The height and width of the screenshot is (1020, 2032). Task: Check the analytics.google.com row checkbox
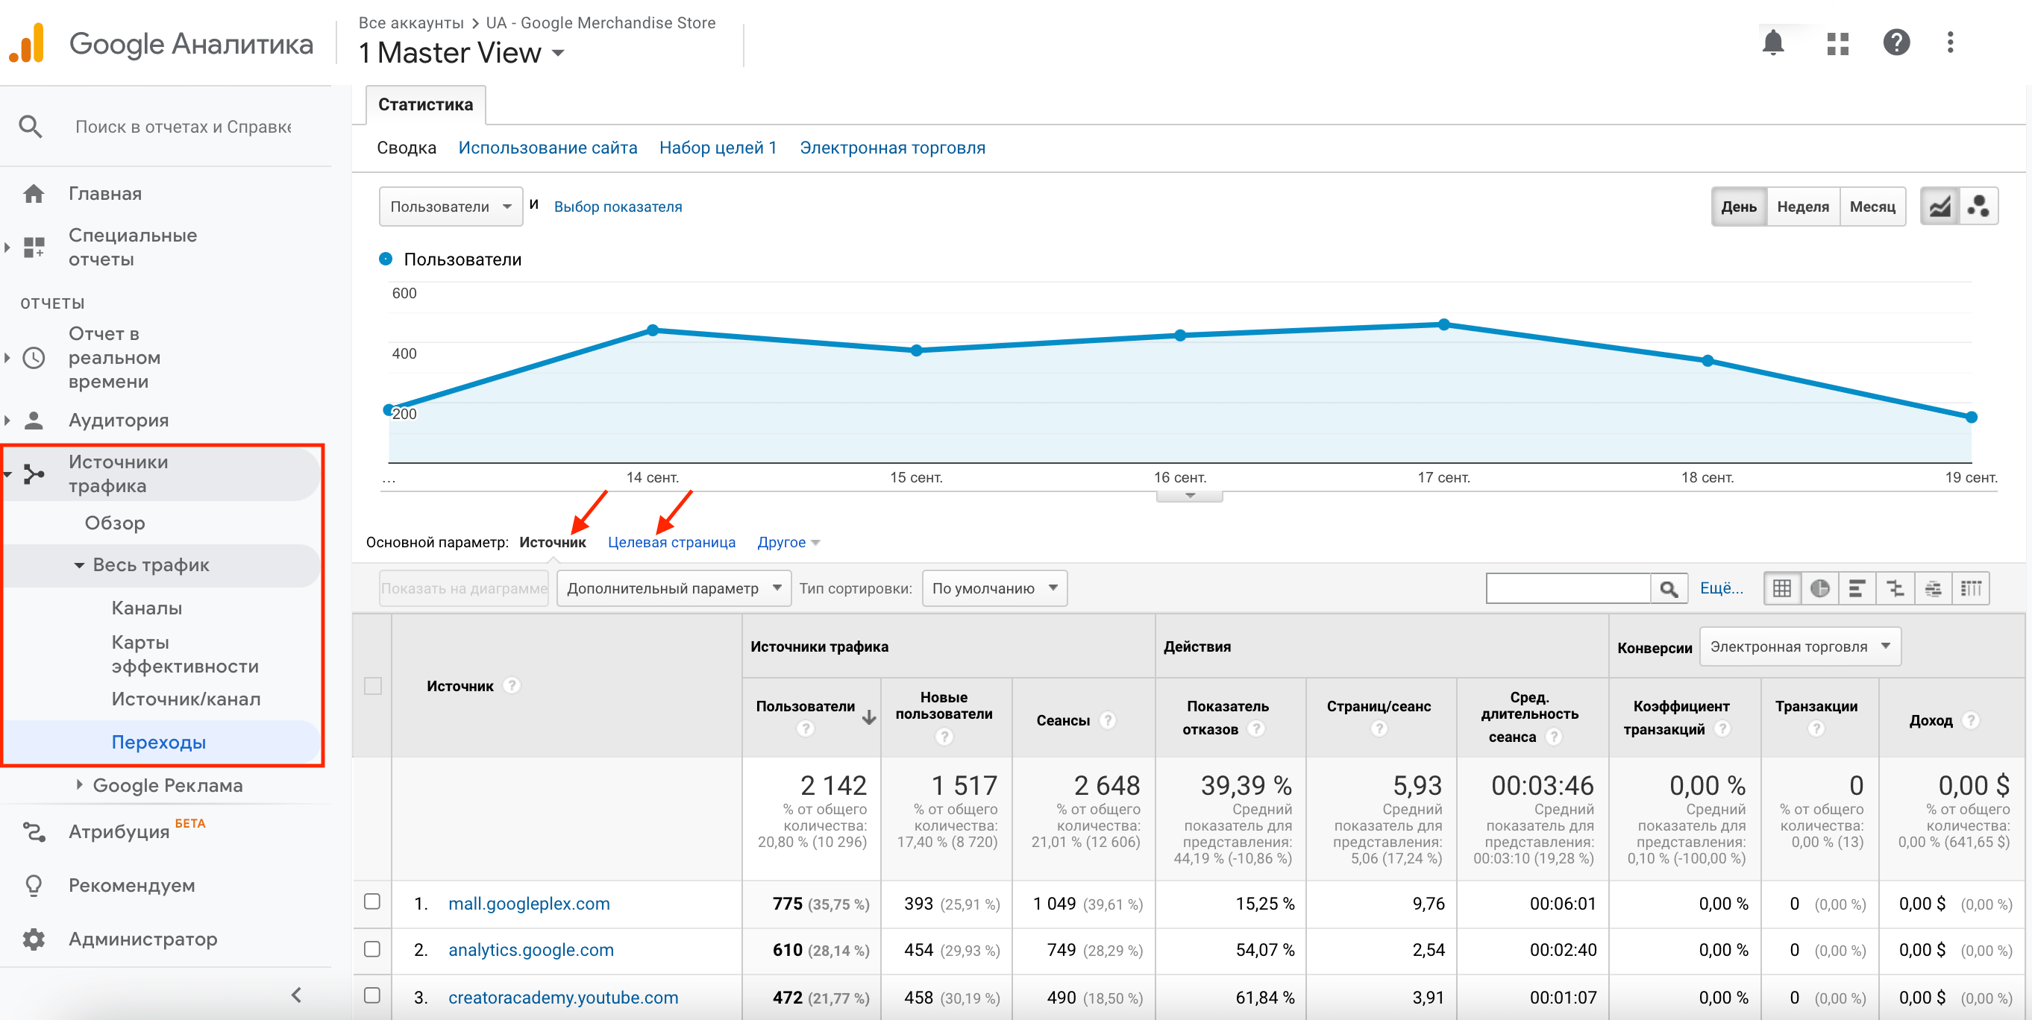pos(371,948)
